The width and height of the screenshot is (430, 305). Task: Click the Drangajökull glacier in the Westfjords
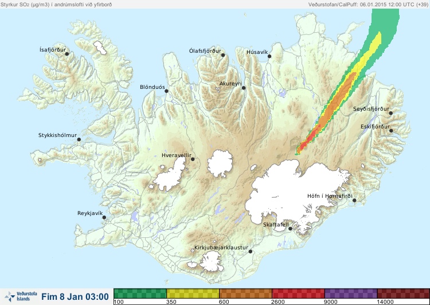coord(100,48)
